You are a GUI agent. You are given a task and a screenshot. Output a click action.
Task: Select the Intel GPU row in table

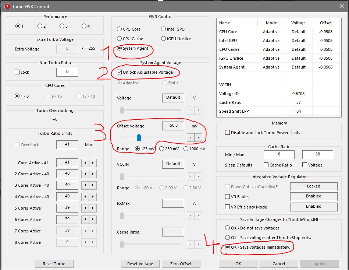point(279,41)
